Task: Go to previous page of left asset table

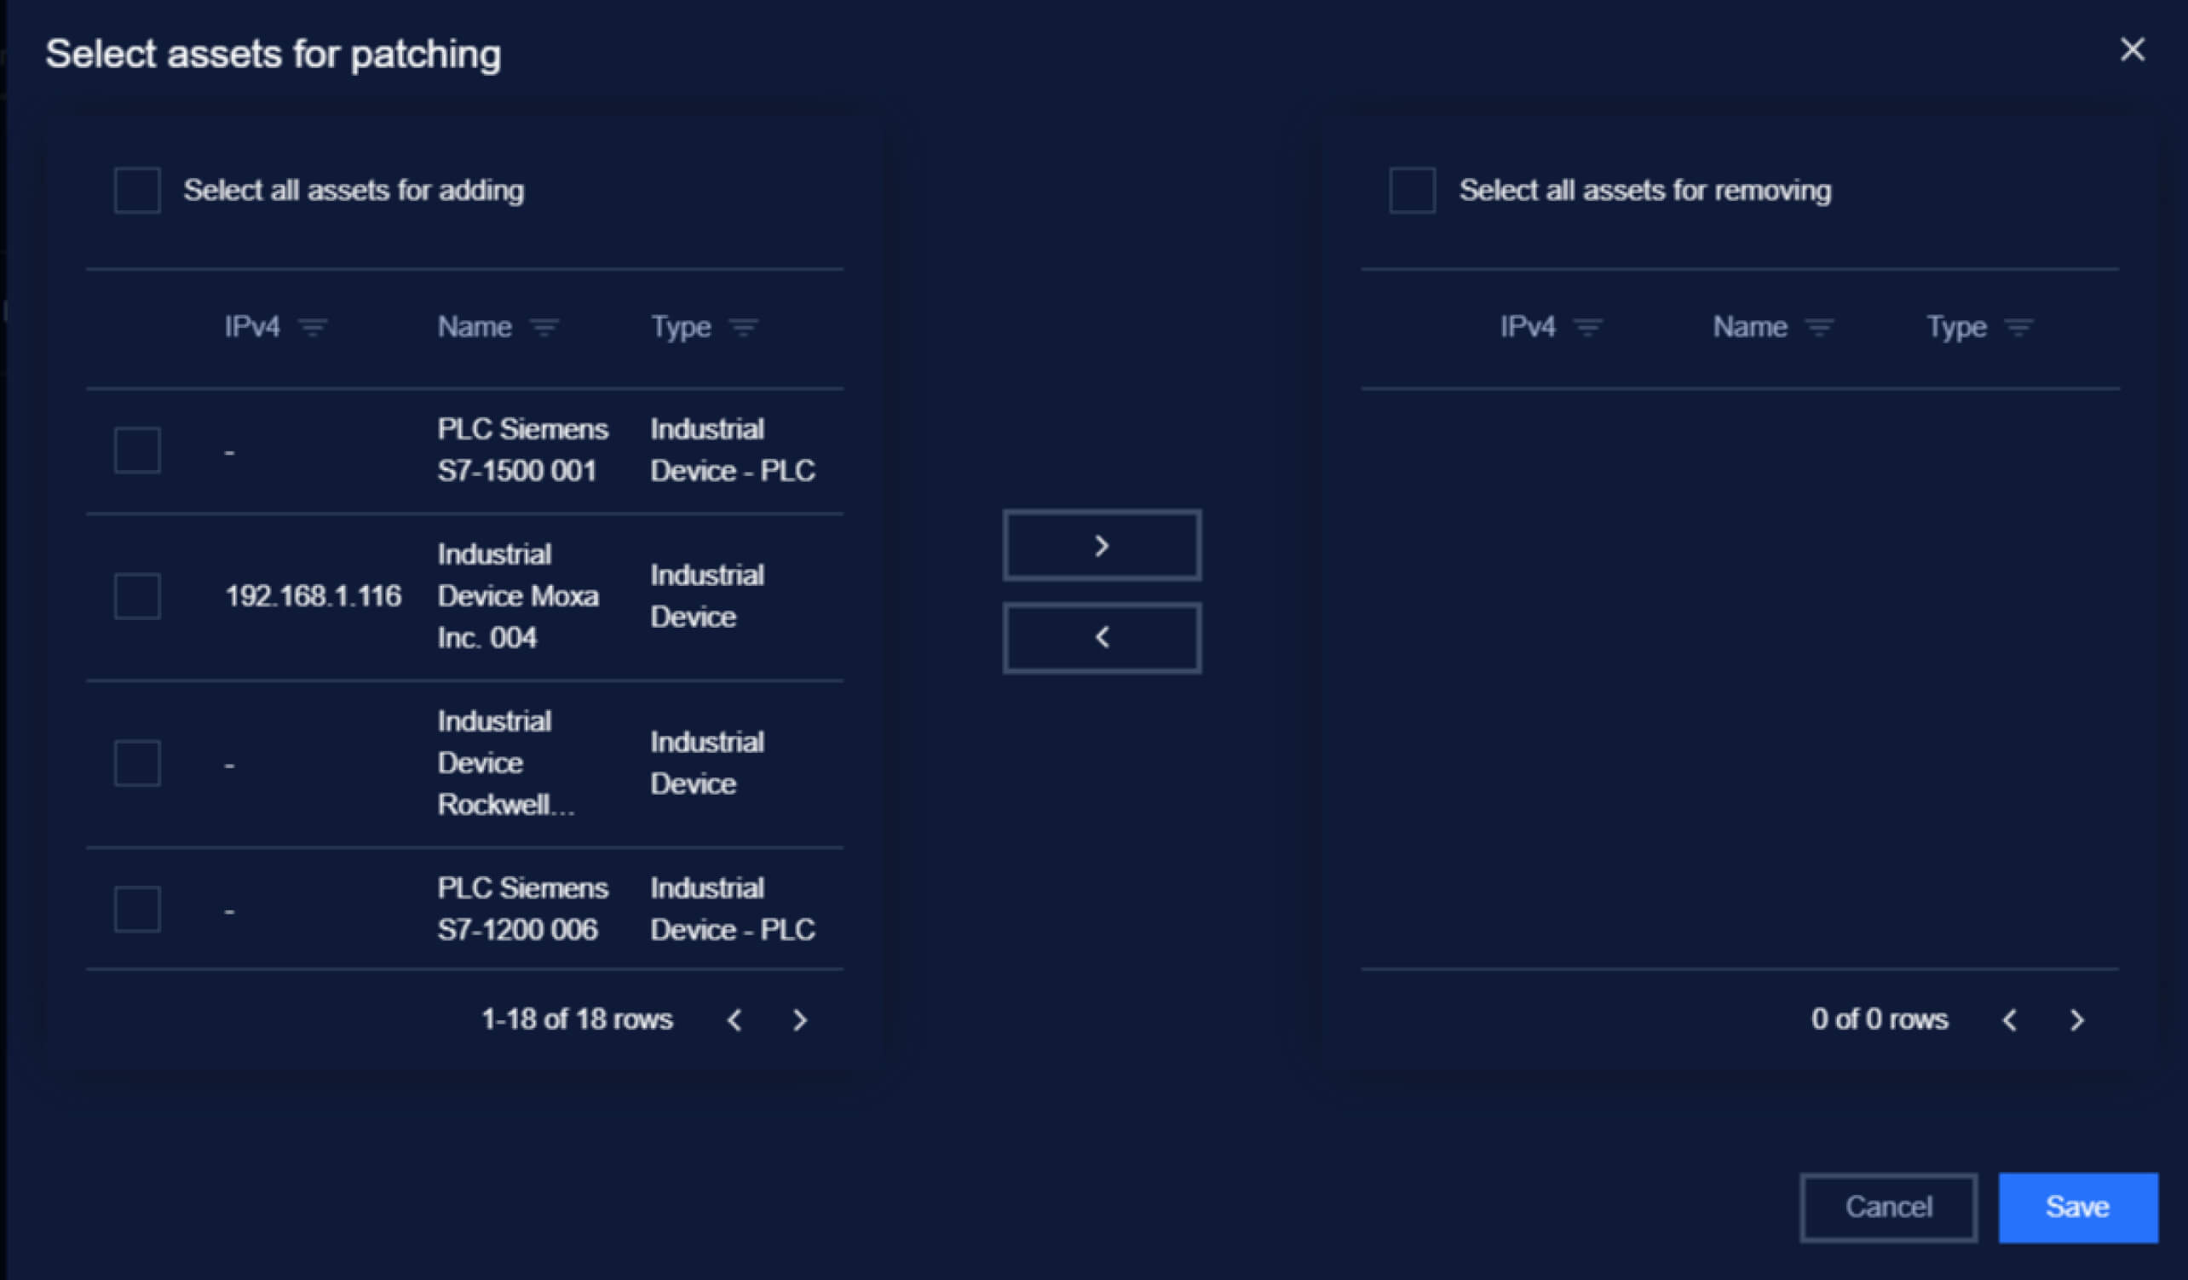Action: (x=734, y=1019)
